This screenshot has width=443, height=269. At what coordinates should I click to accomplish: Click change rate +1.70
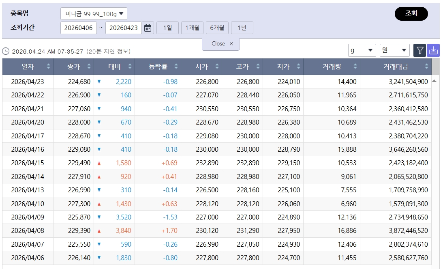[x=169, y=231]
